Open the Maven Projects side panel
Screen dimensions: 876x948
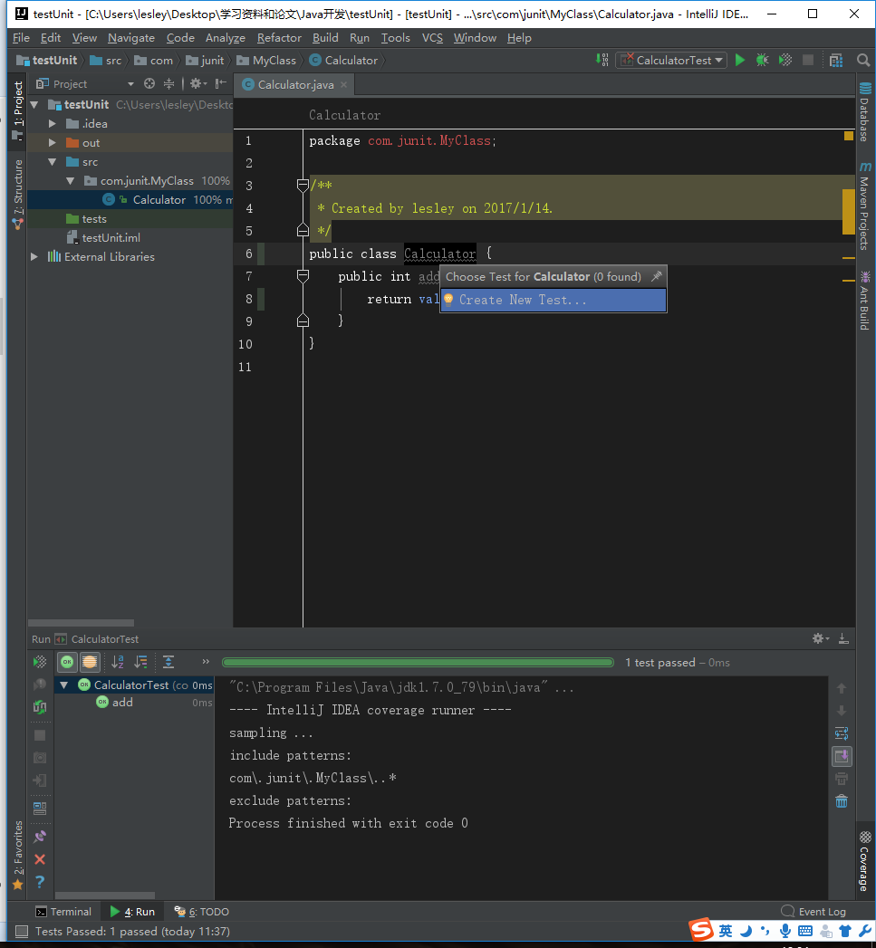tap(865, 206)
